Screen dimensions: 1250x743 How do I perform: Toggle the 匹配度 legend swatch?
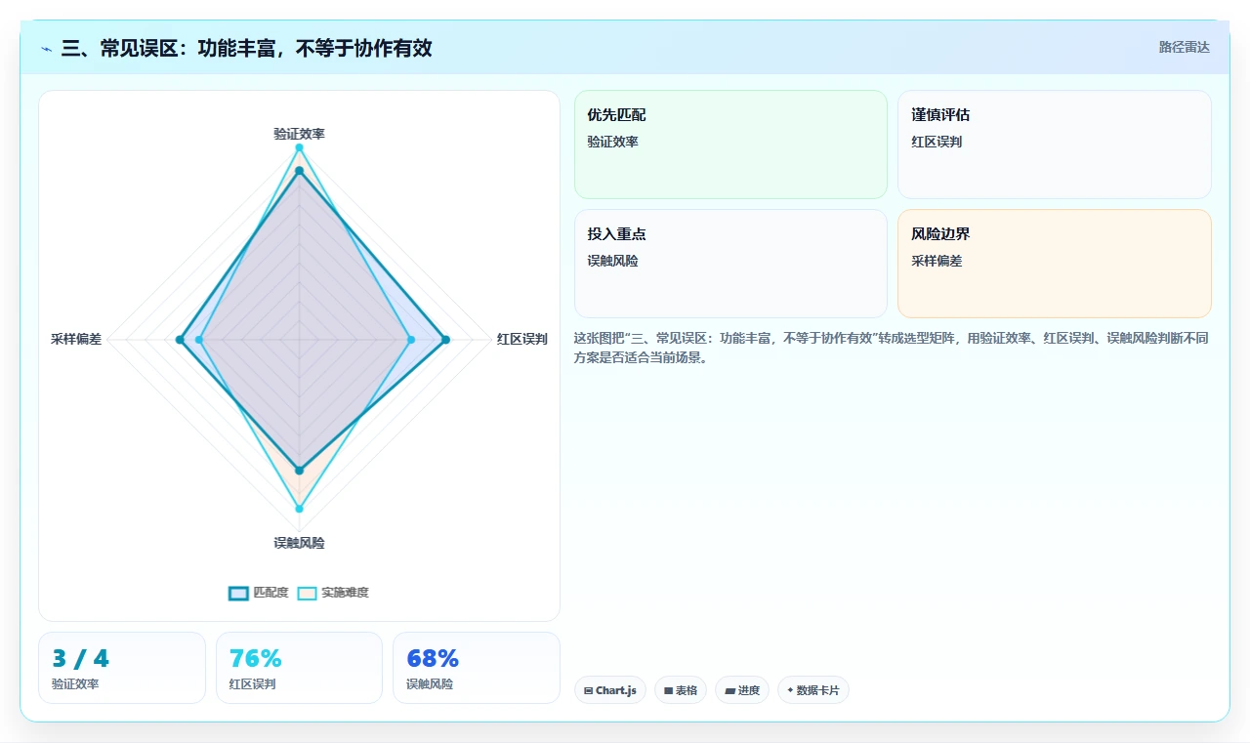(x=238, y=593)
